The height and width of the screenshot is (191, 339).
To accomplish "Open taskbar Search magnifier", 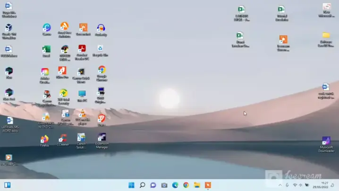I will [142, 185].
